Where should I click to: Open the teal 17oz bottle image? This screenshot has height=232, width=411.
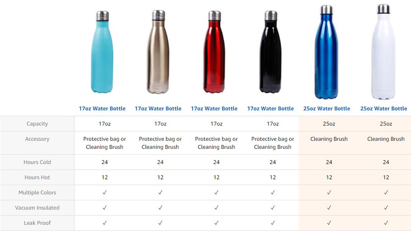point(102,52)
